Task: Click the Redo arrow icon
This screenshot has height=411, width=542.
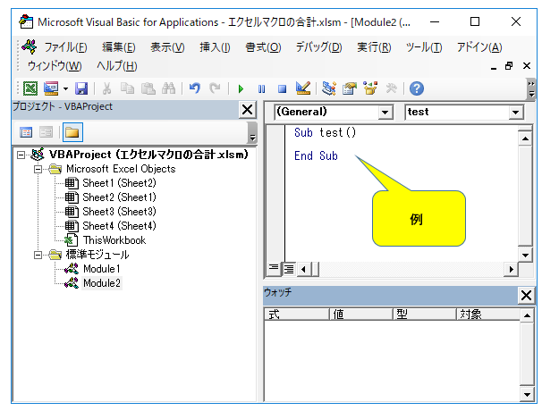Action: coord(215,88)
